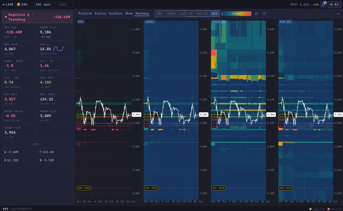Viewport: 343px width, 211px height.
Task: Select Call OI heatmap mode
Action: tap(186, 13)
